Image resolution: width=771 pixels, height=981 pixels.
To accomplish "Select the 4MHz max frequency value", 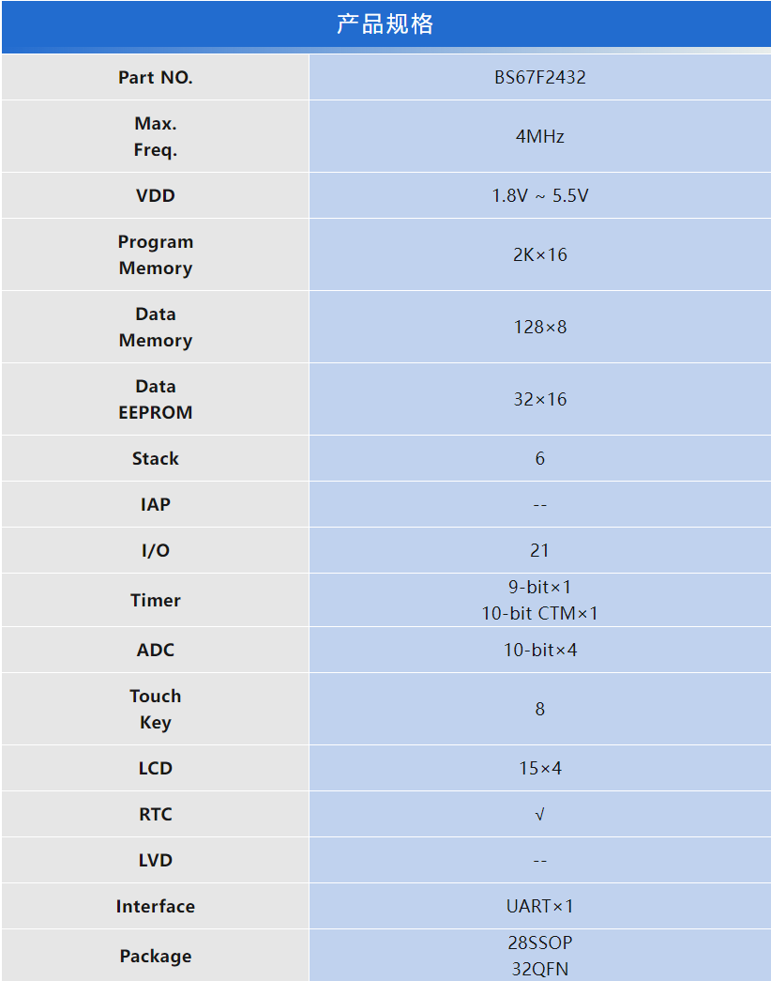I will tap(539, 136).
